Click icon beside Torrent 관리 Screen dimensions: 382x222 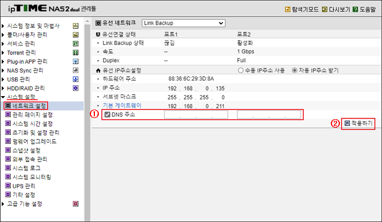click(x=76, y=52)
